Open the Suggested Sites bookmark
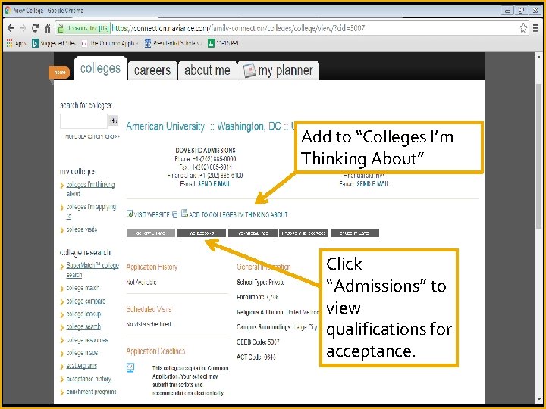546x409 pixels. pyautogui.click(x=54, y=43)
